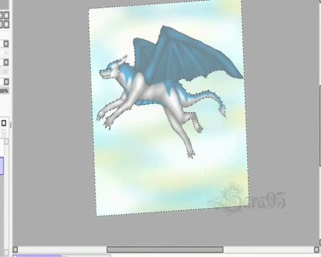Open the blending Mode dropdown above opacity
The image size is (321, 257).
[x=6, y=81]
